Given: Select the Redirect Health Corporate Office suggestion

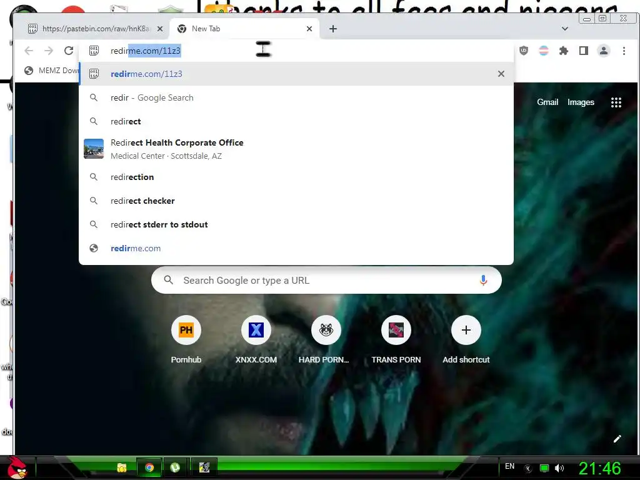Looking at the screenshot, I should [296, 149].
